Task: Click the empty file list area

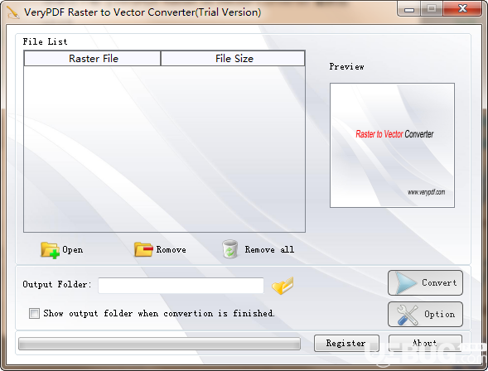Action: coord(164,149)
